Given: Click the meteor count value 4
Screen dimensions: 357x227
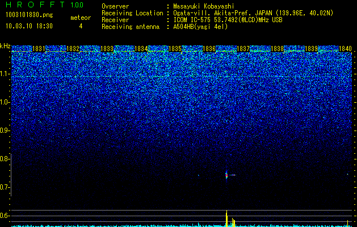Looking at the screenshot, I should coord(81,26).
